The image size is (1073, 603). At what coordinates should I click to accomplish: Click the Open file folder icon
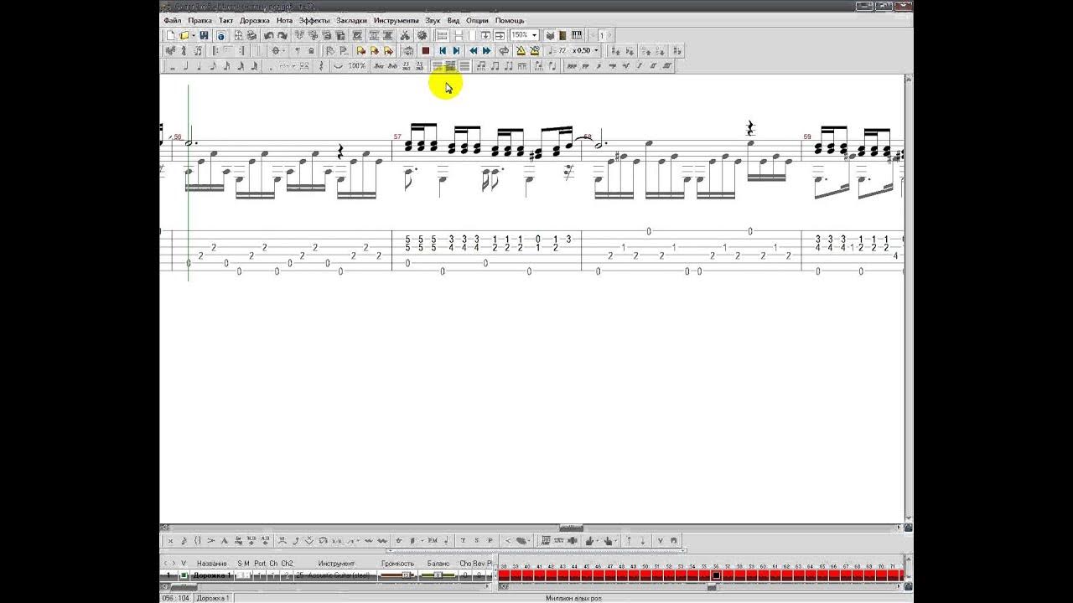184,35
